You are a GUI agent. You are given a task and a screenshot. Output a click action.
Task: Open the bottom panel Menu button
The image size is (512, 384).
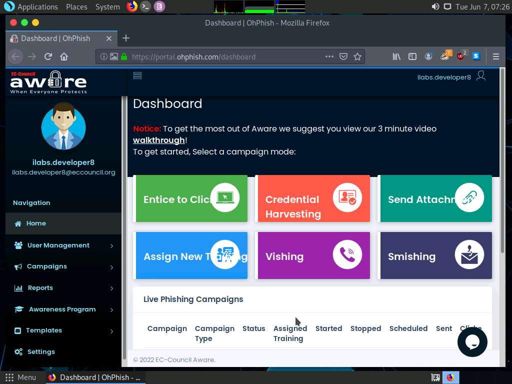click(21, 377)
